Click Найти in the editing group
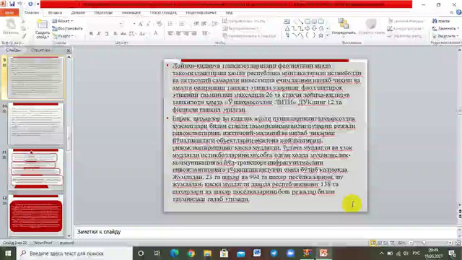The width and height of the screenshot is (462, 260). click(x=441, y=21)
